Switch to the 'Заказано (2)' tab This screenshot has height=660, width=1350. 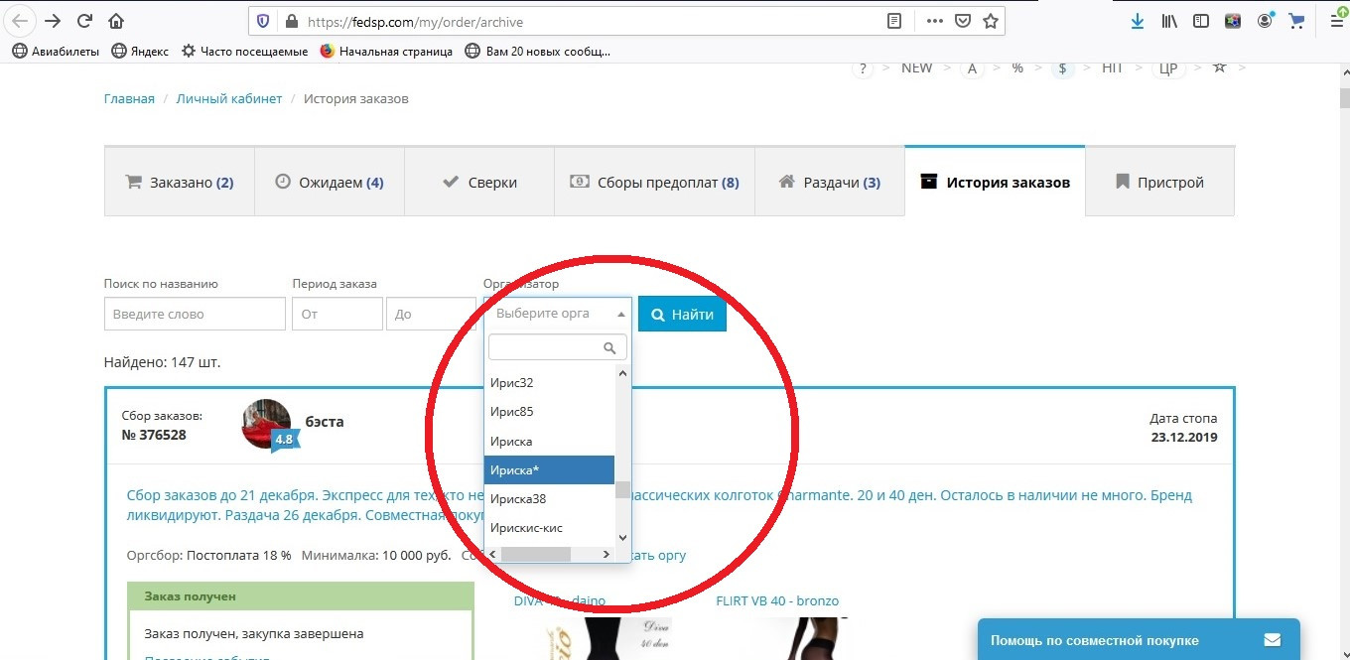point(180,183)
